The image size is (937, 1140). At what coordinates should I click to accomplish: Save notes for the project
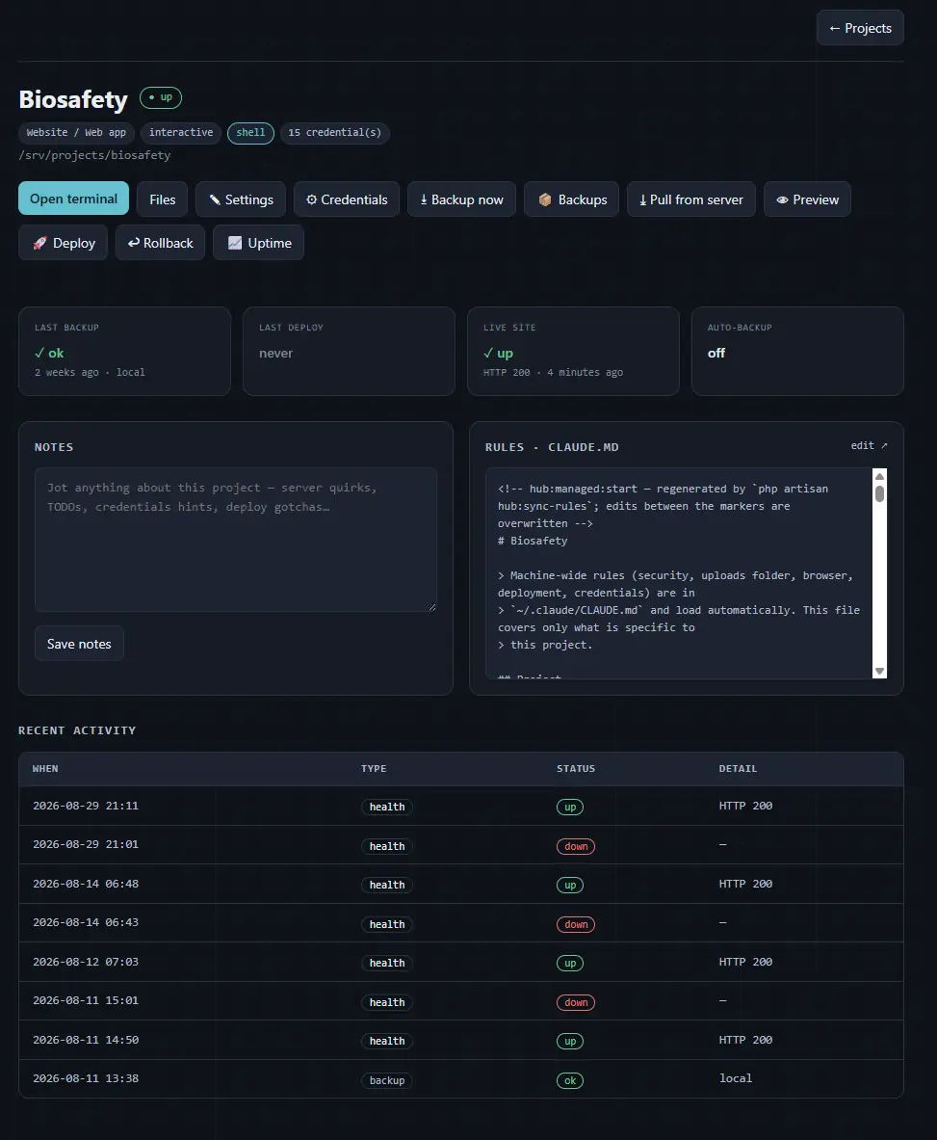coord(79,644)
